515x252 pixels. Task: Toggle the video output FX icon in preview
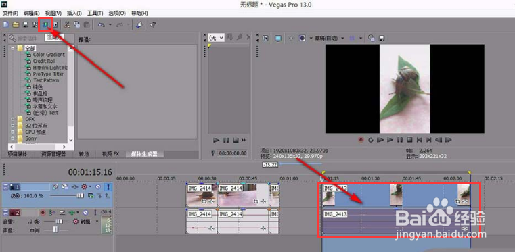[291, 39]
